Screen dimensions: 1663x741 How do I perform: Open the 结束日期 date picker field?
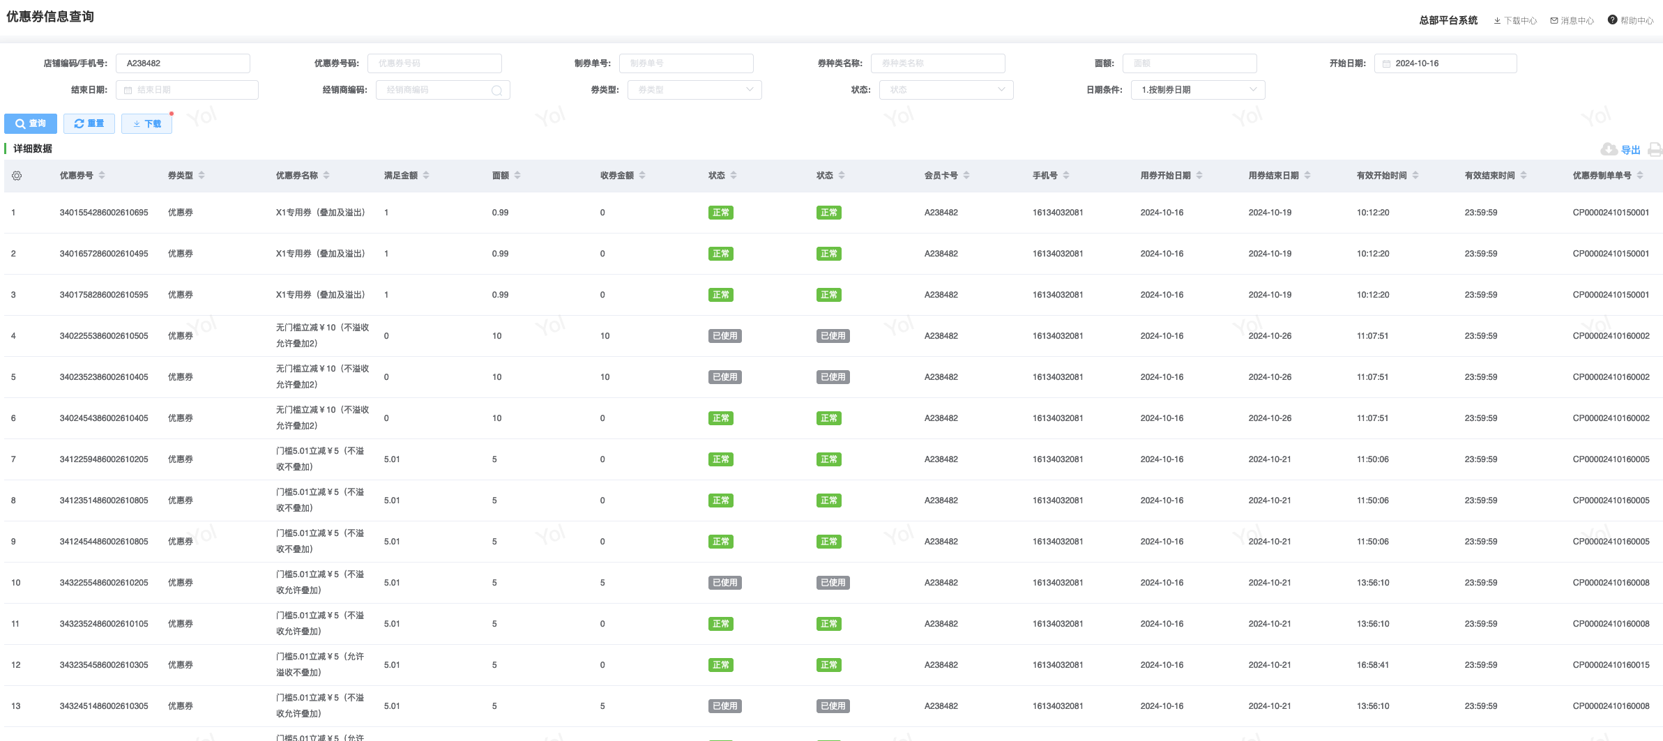[x=187, y=90]
